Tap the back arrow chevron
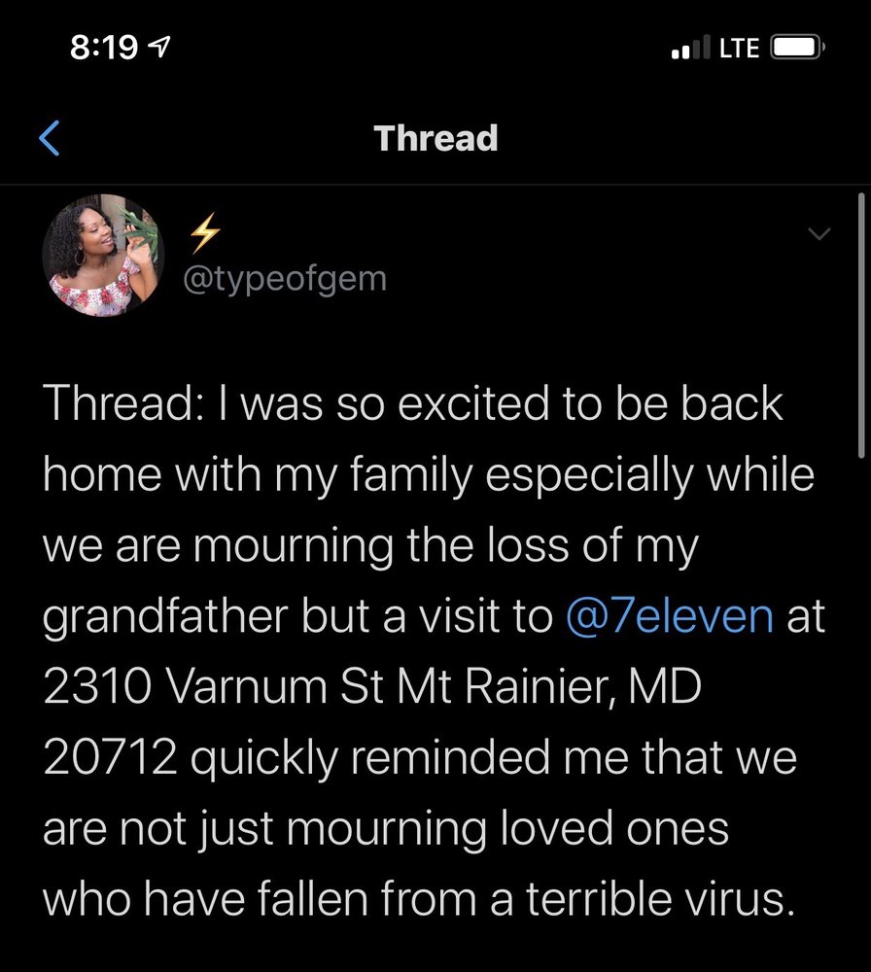Screen dimensions: 871x972 (51, 138)
